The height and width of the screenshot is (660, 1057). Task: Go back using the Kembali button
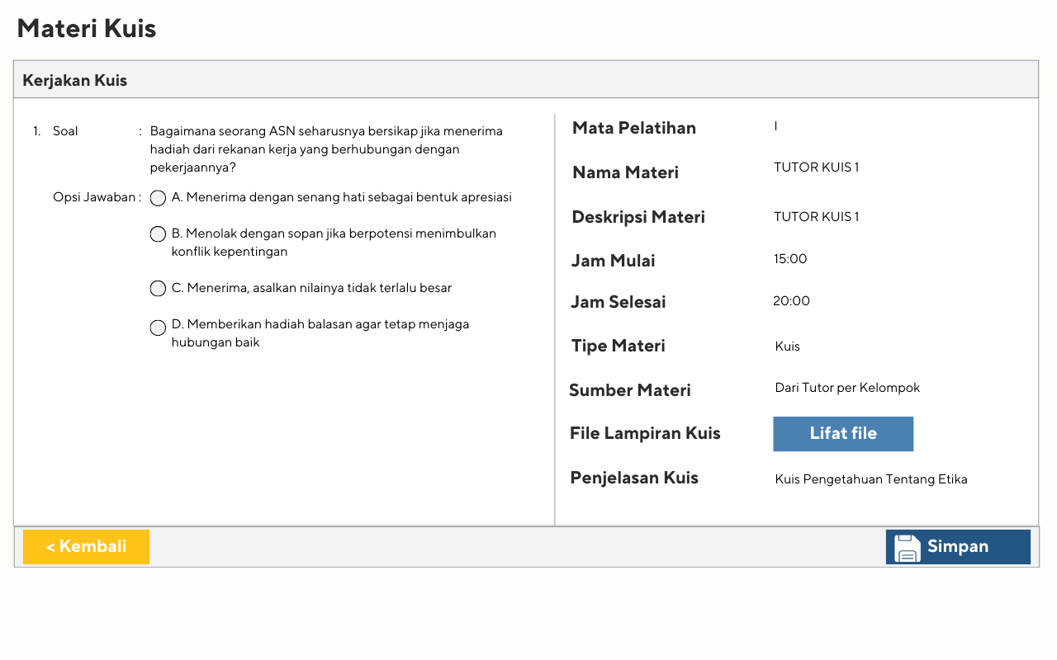[86, 547]
